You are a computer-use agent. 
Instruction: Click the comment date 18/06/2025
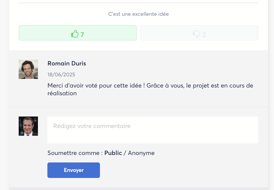tap(61, 75)
